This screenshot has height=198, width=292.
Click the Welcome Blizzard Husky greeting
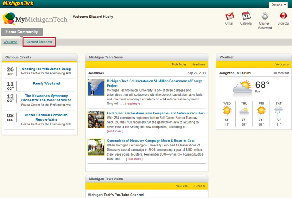click(x=93, y=17)
